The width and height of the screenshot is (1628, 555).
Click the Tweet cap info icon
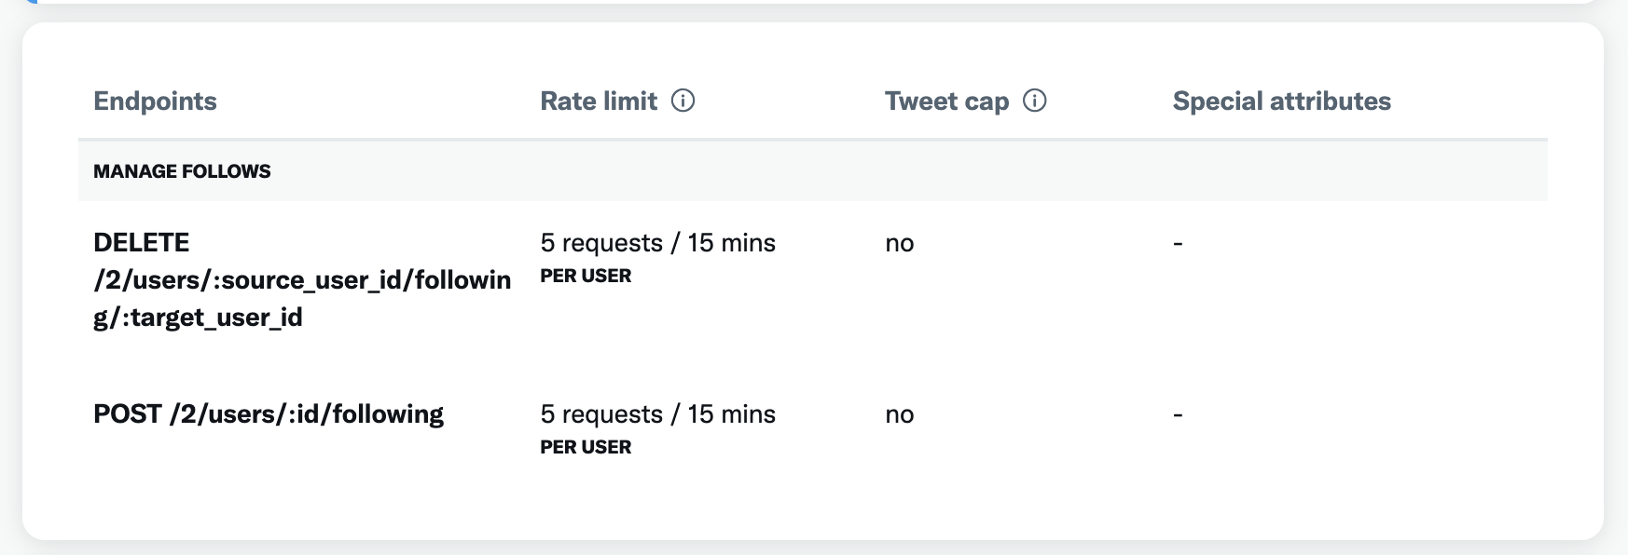pos(1035,101)
